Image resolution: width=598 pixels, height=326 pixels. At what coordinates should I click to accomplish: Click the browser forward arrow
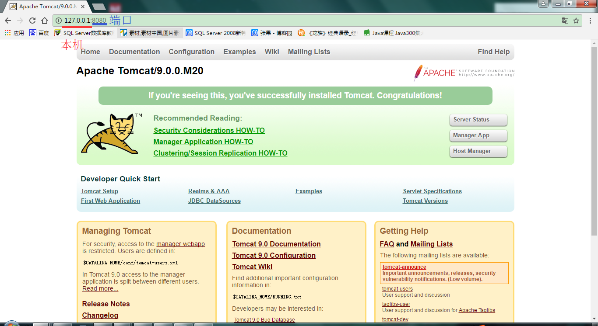pyautogui.click(x=20, y=21)
